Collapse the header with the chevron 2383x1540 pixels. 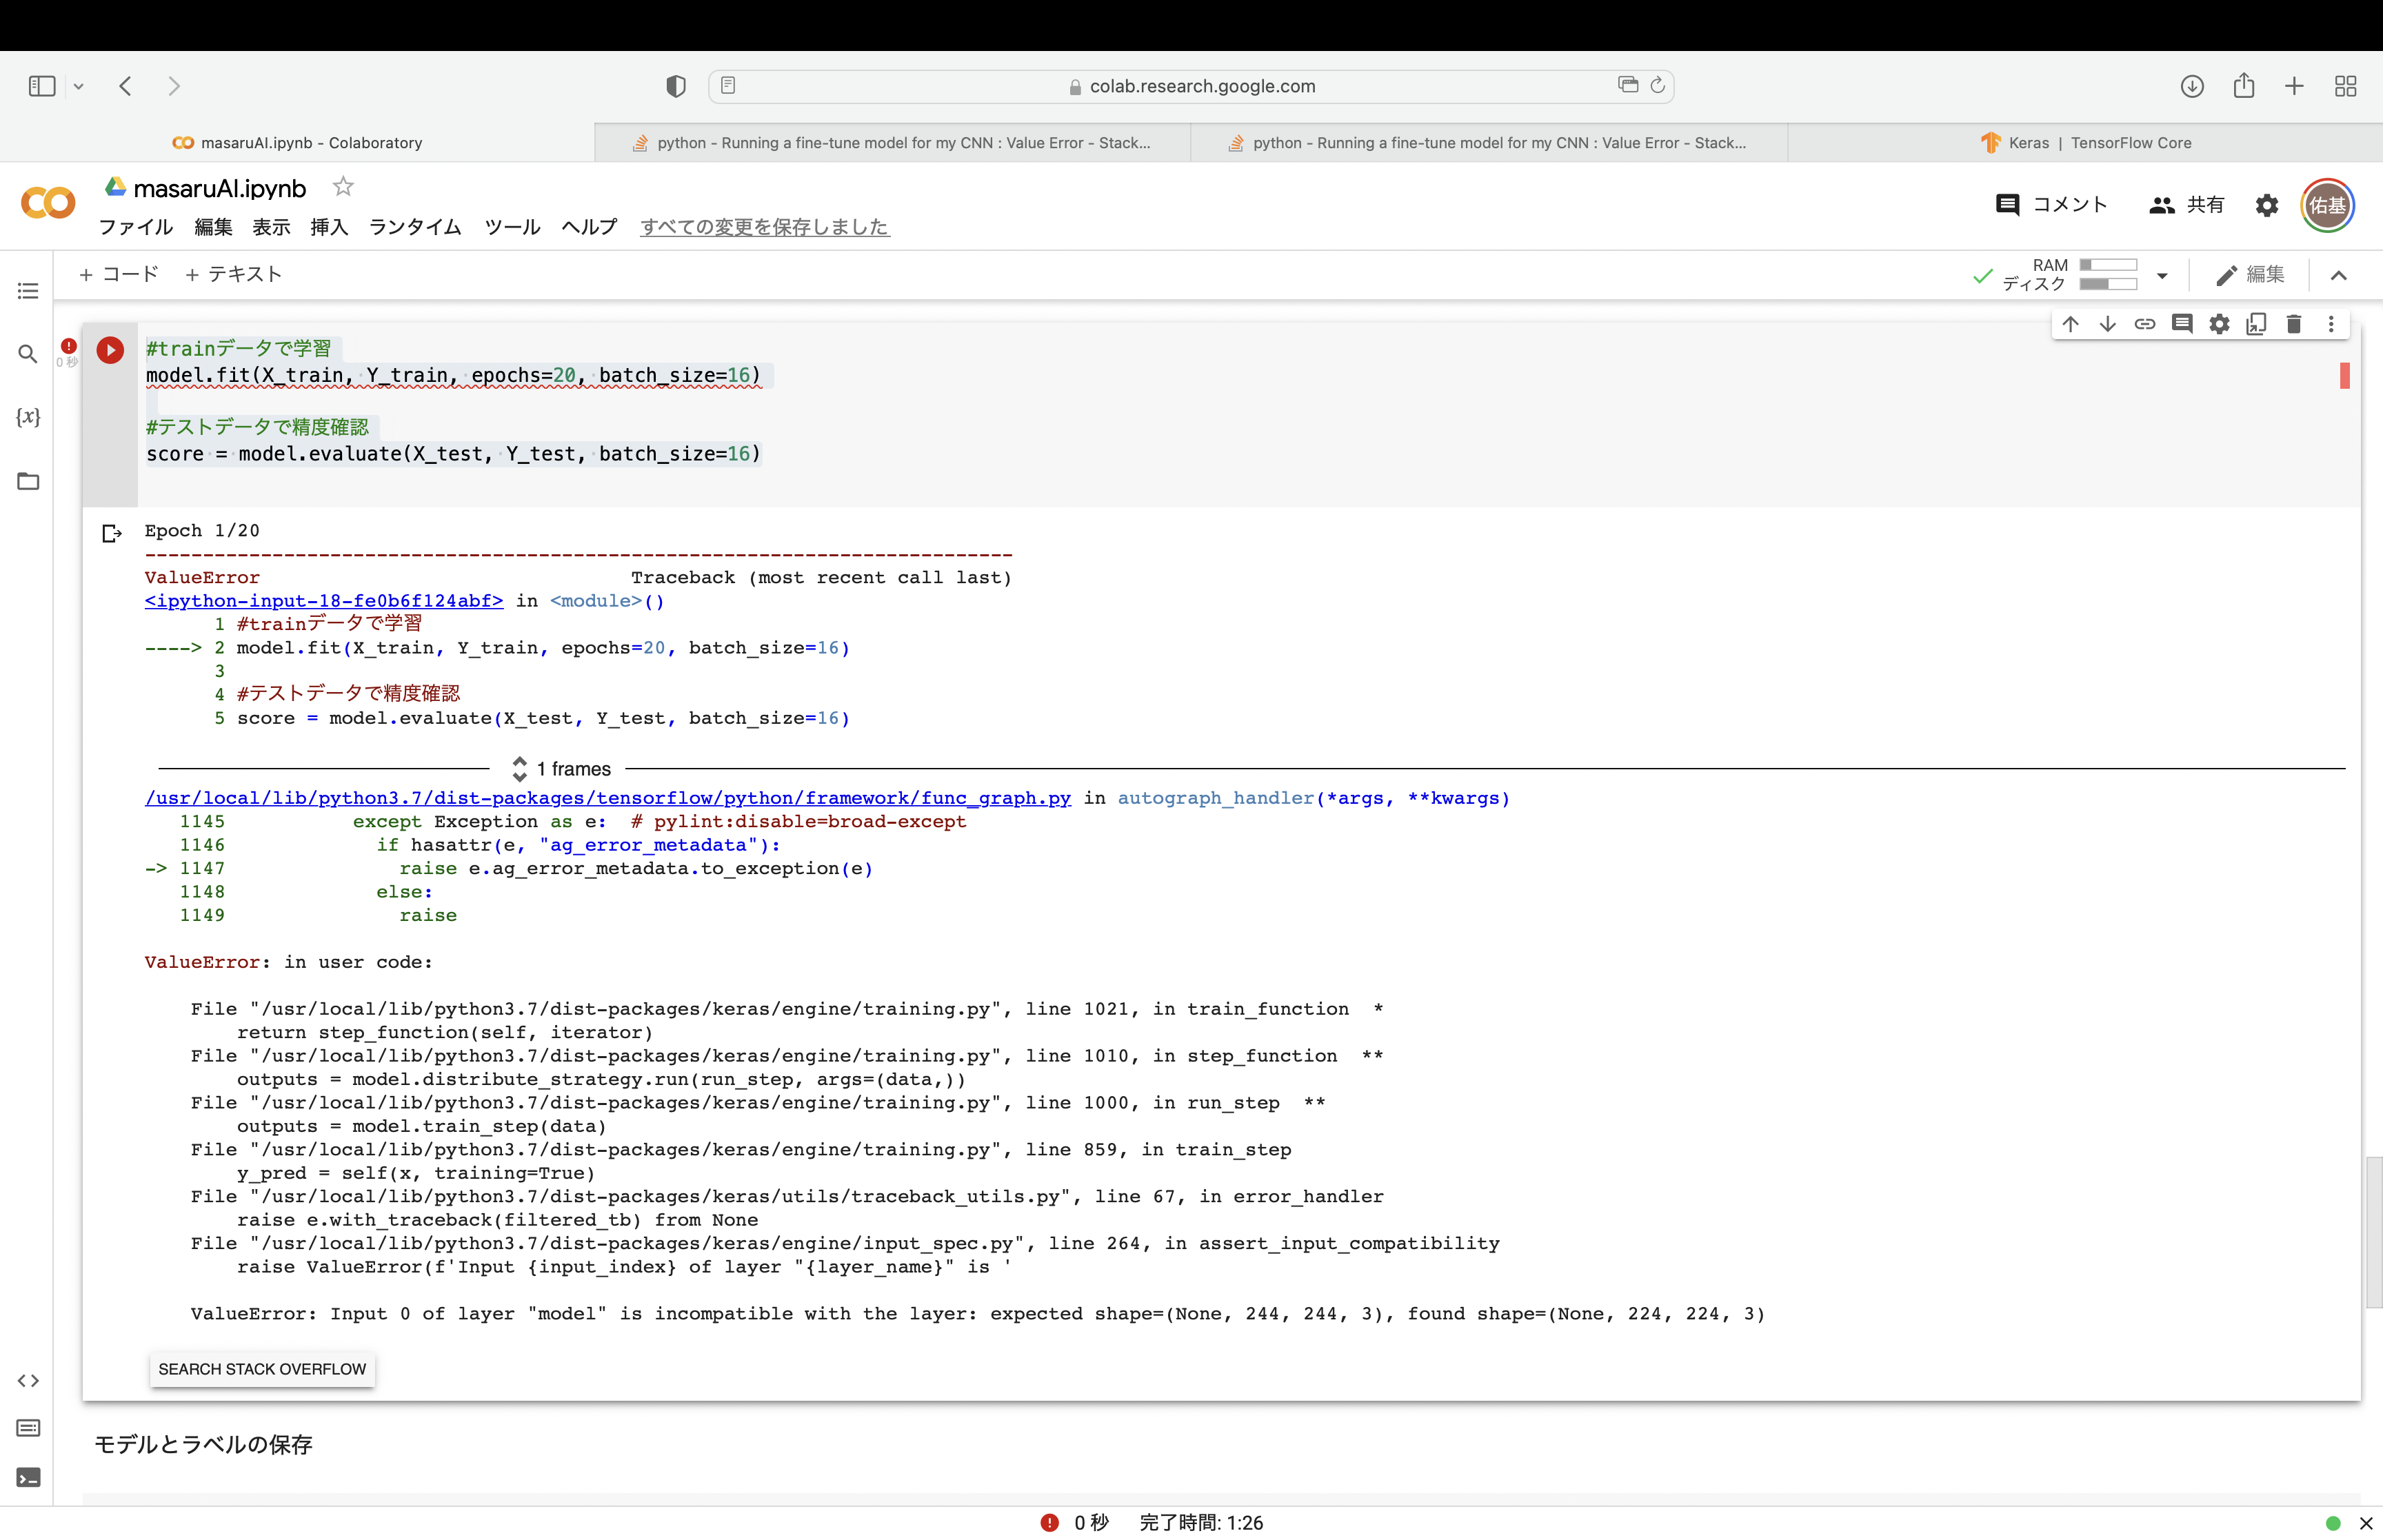pos(2338,275)
